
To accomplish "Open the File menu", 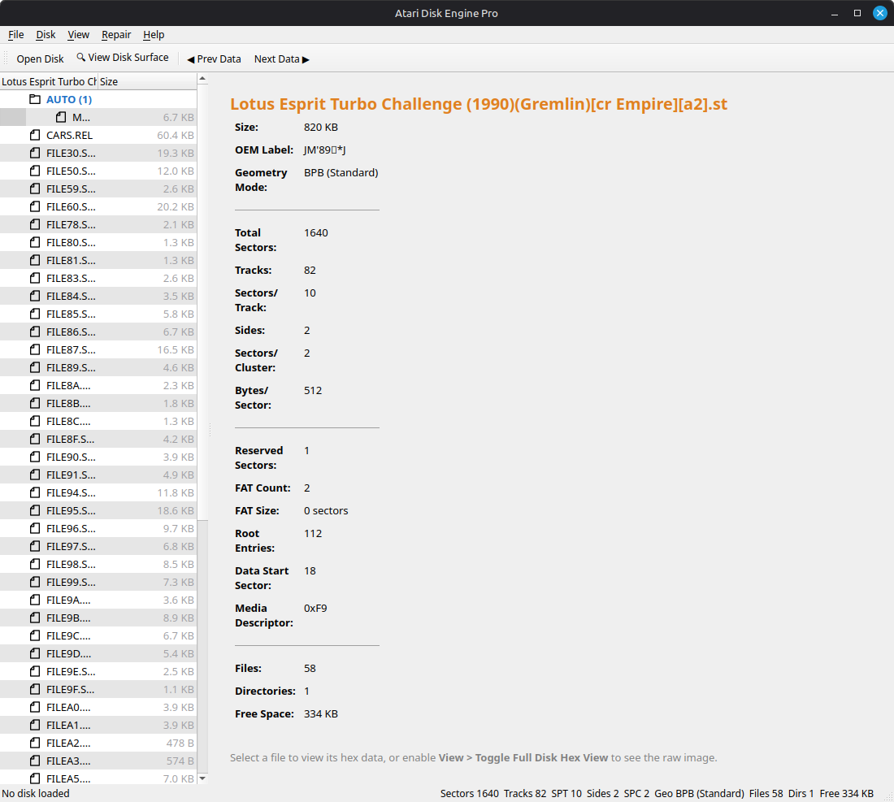I will (x=16, y=35).
